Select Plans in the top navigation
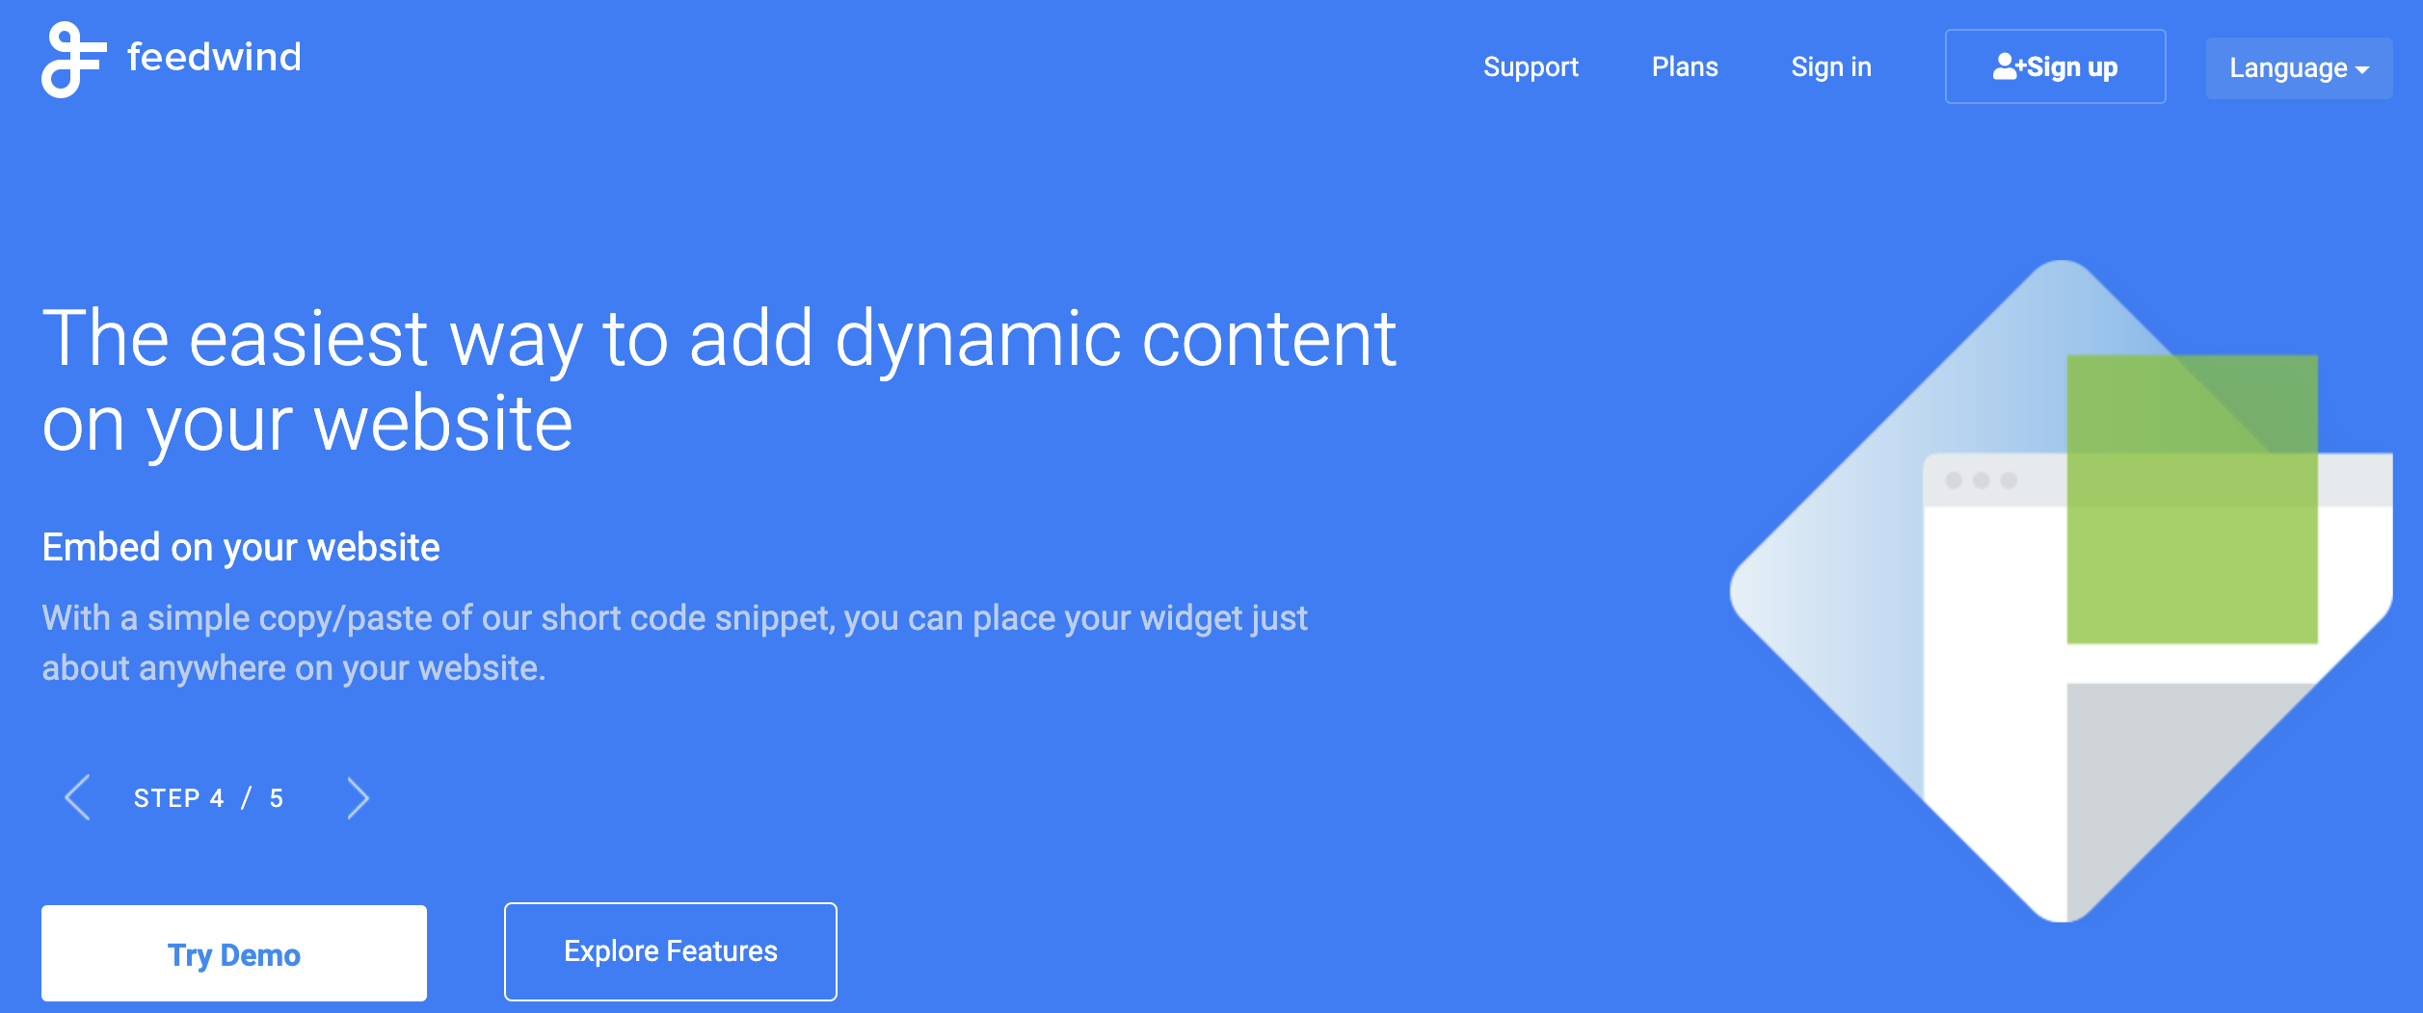 click(x=1686, y=66)
